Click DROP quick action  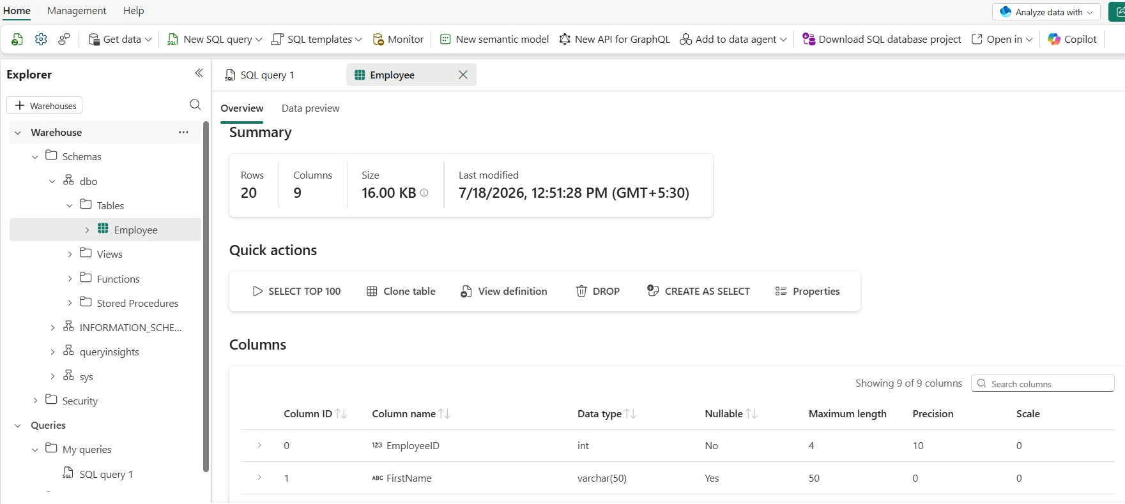pos(598,291)
